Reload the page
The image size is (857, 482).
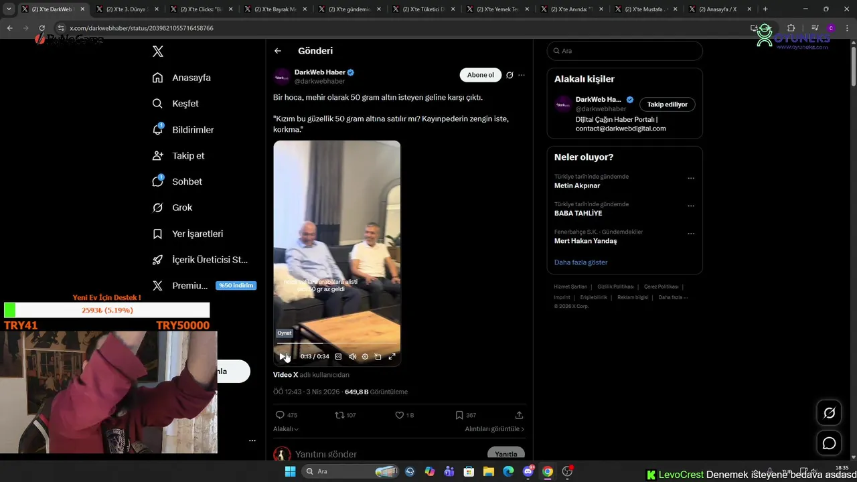42,28
